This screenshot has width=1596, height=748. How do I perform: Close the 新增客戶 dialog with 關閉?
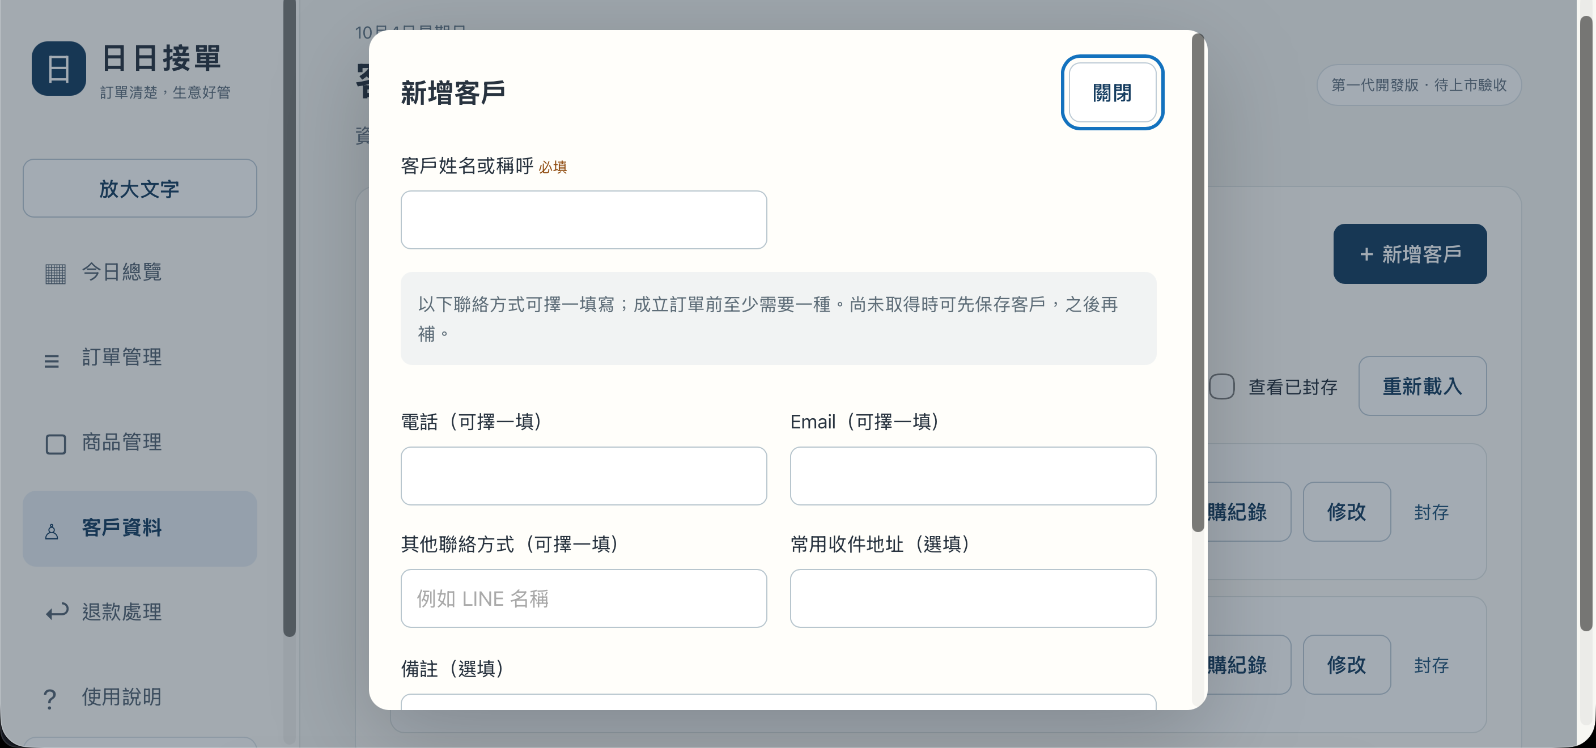pyautogui.click(x=1112, y=92)
